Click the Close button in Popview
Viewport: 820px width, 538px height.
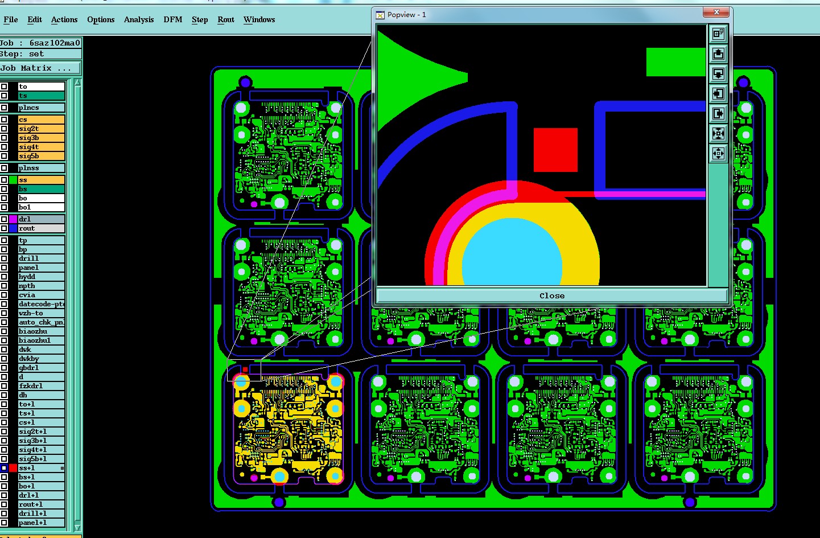point(552,295)
